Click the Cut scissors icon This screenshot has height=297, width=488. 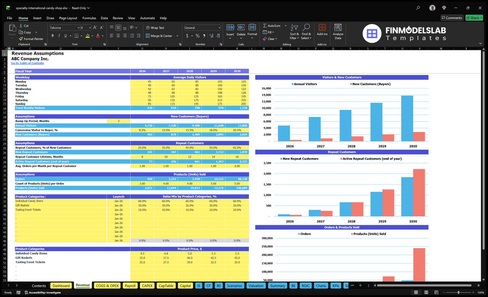tap(21, 26)
